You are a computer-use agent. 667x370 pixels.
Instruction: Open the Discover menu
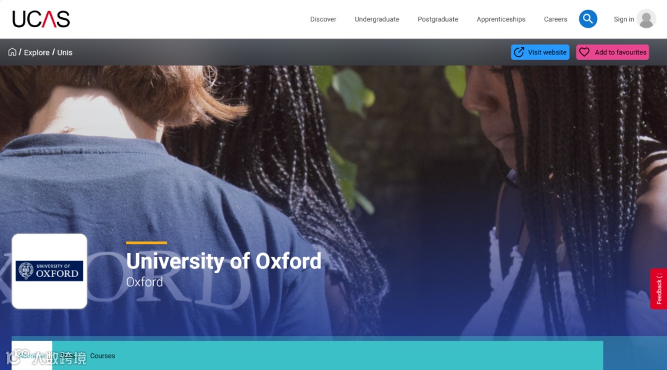[x=323, y=19]
